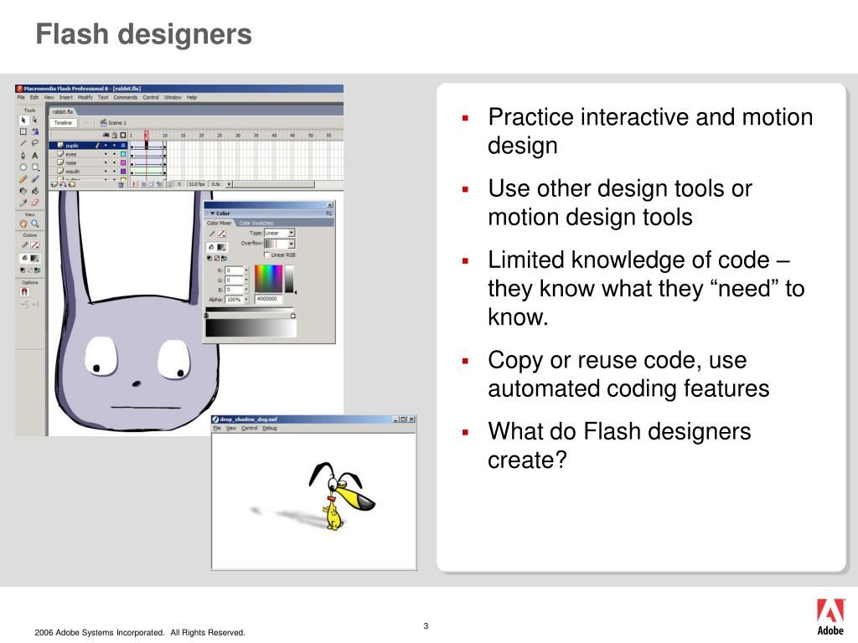Open the Alpha value slider arrow
Viewport: 858px width, 643px height.
click(x=246, y=299)
